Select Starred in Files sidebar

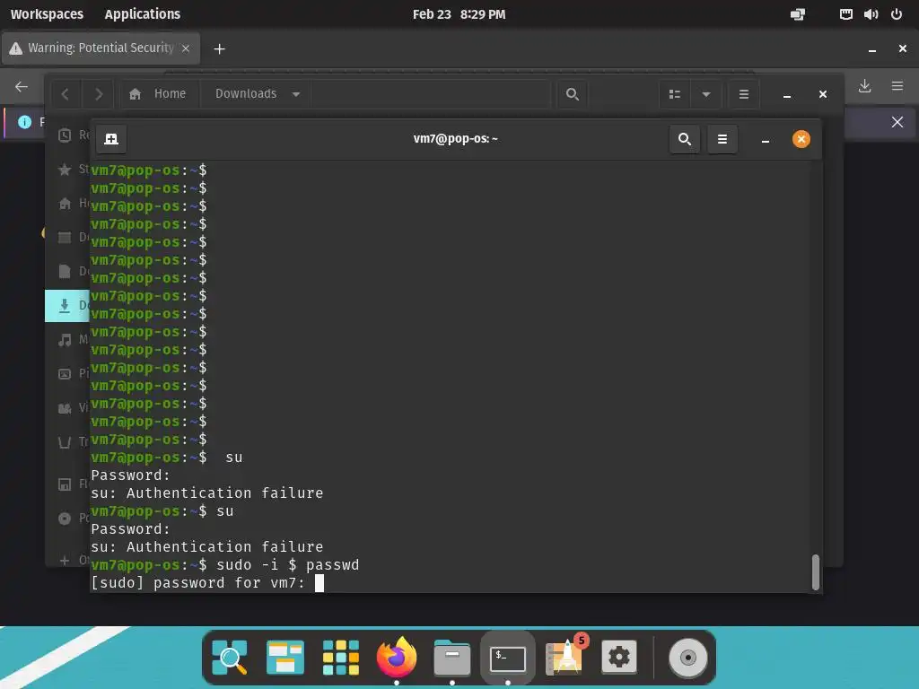(68, 170)
